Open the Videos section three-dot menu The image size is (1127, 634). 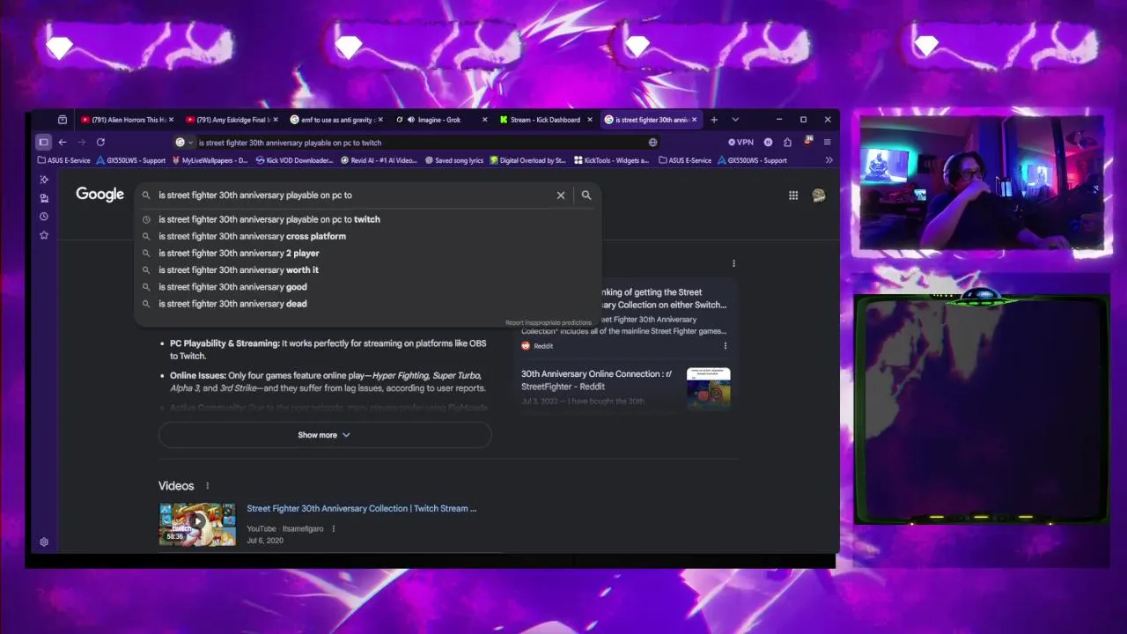pyautogui.click(x=207, y=486)
